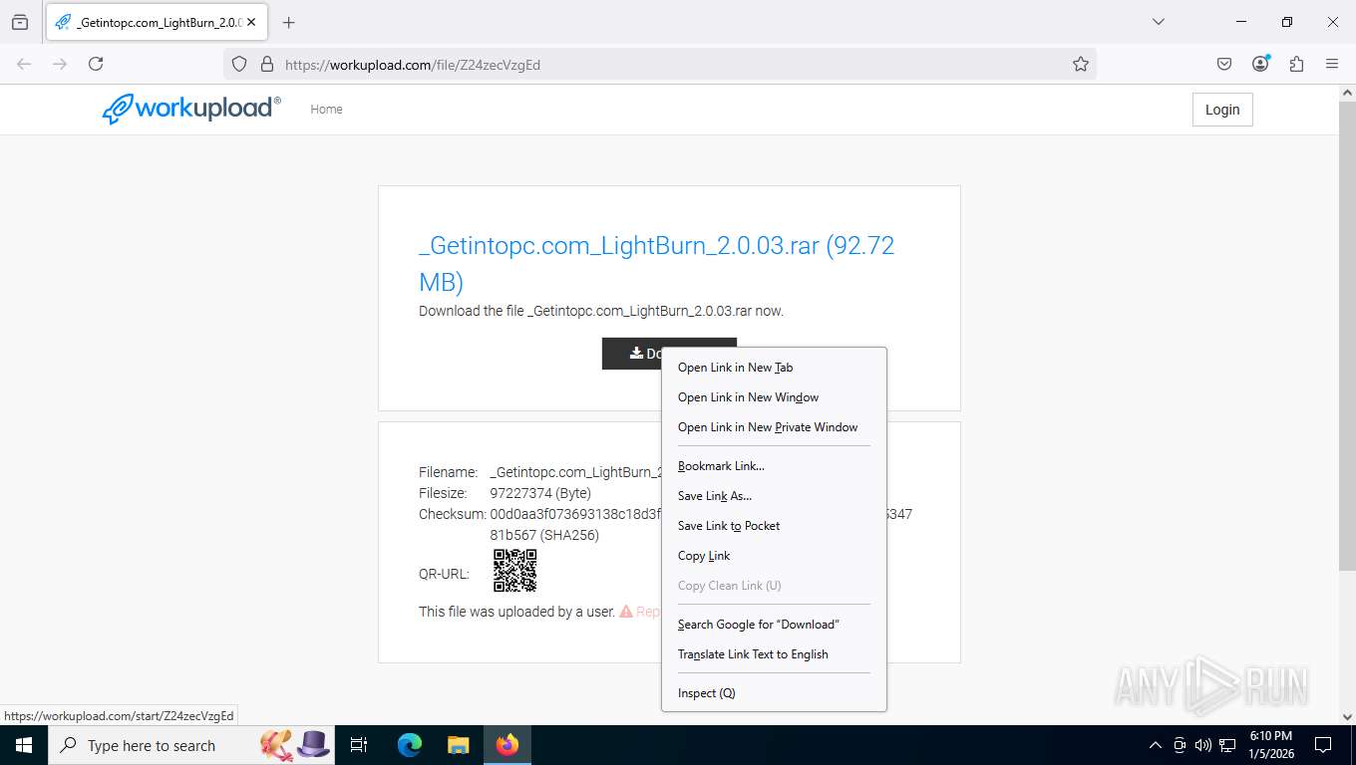Open Firefox View tab-list icon
Viewport: 1356px width, 765px height.
pos(20,22)
